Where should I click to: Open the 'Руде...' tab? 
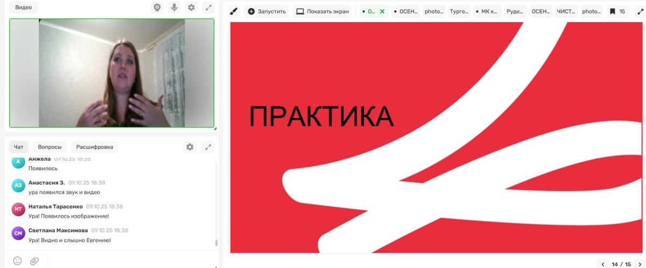(516, 11)
